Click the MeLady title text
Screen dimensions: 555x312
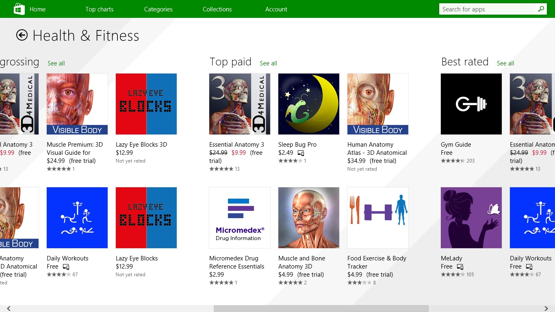click(451, 258)
